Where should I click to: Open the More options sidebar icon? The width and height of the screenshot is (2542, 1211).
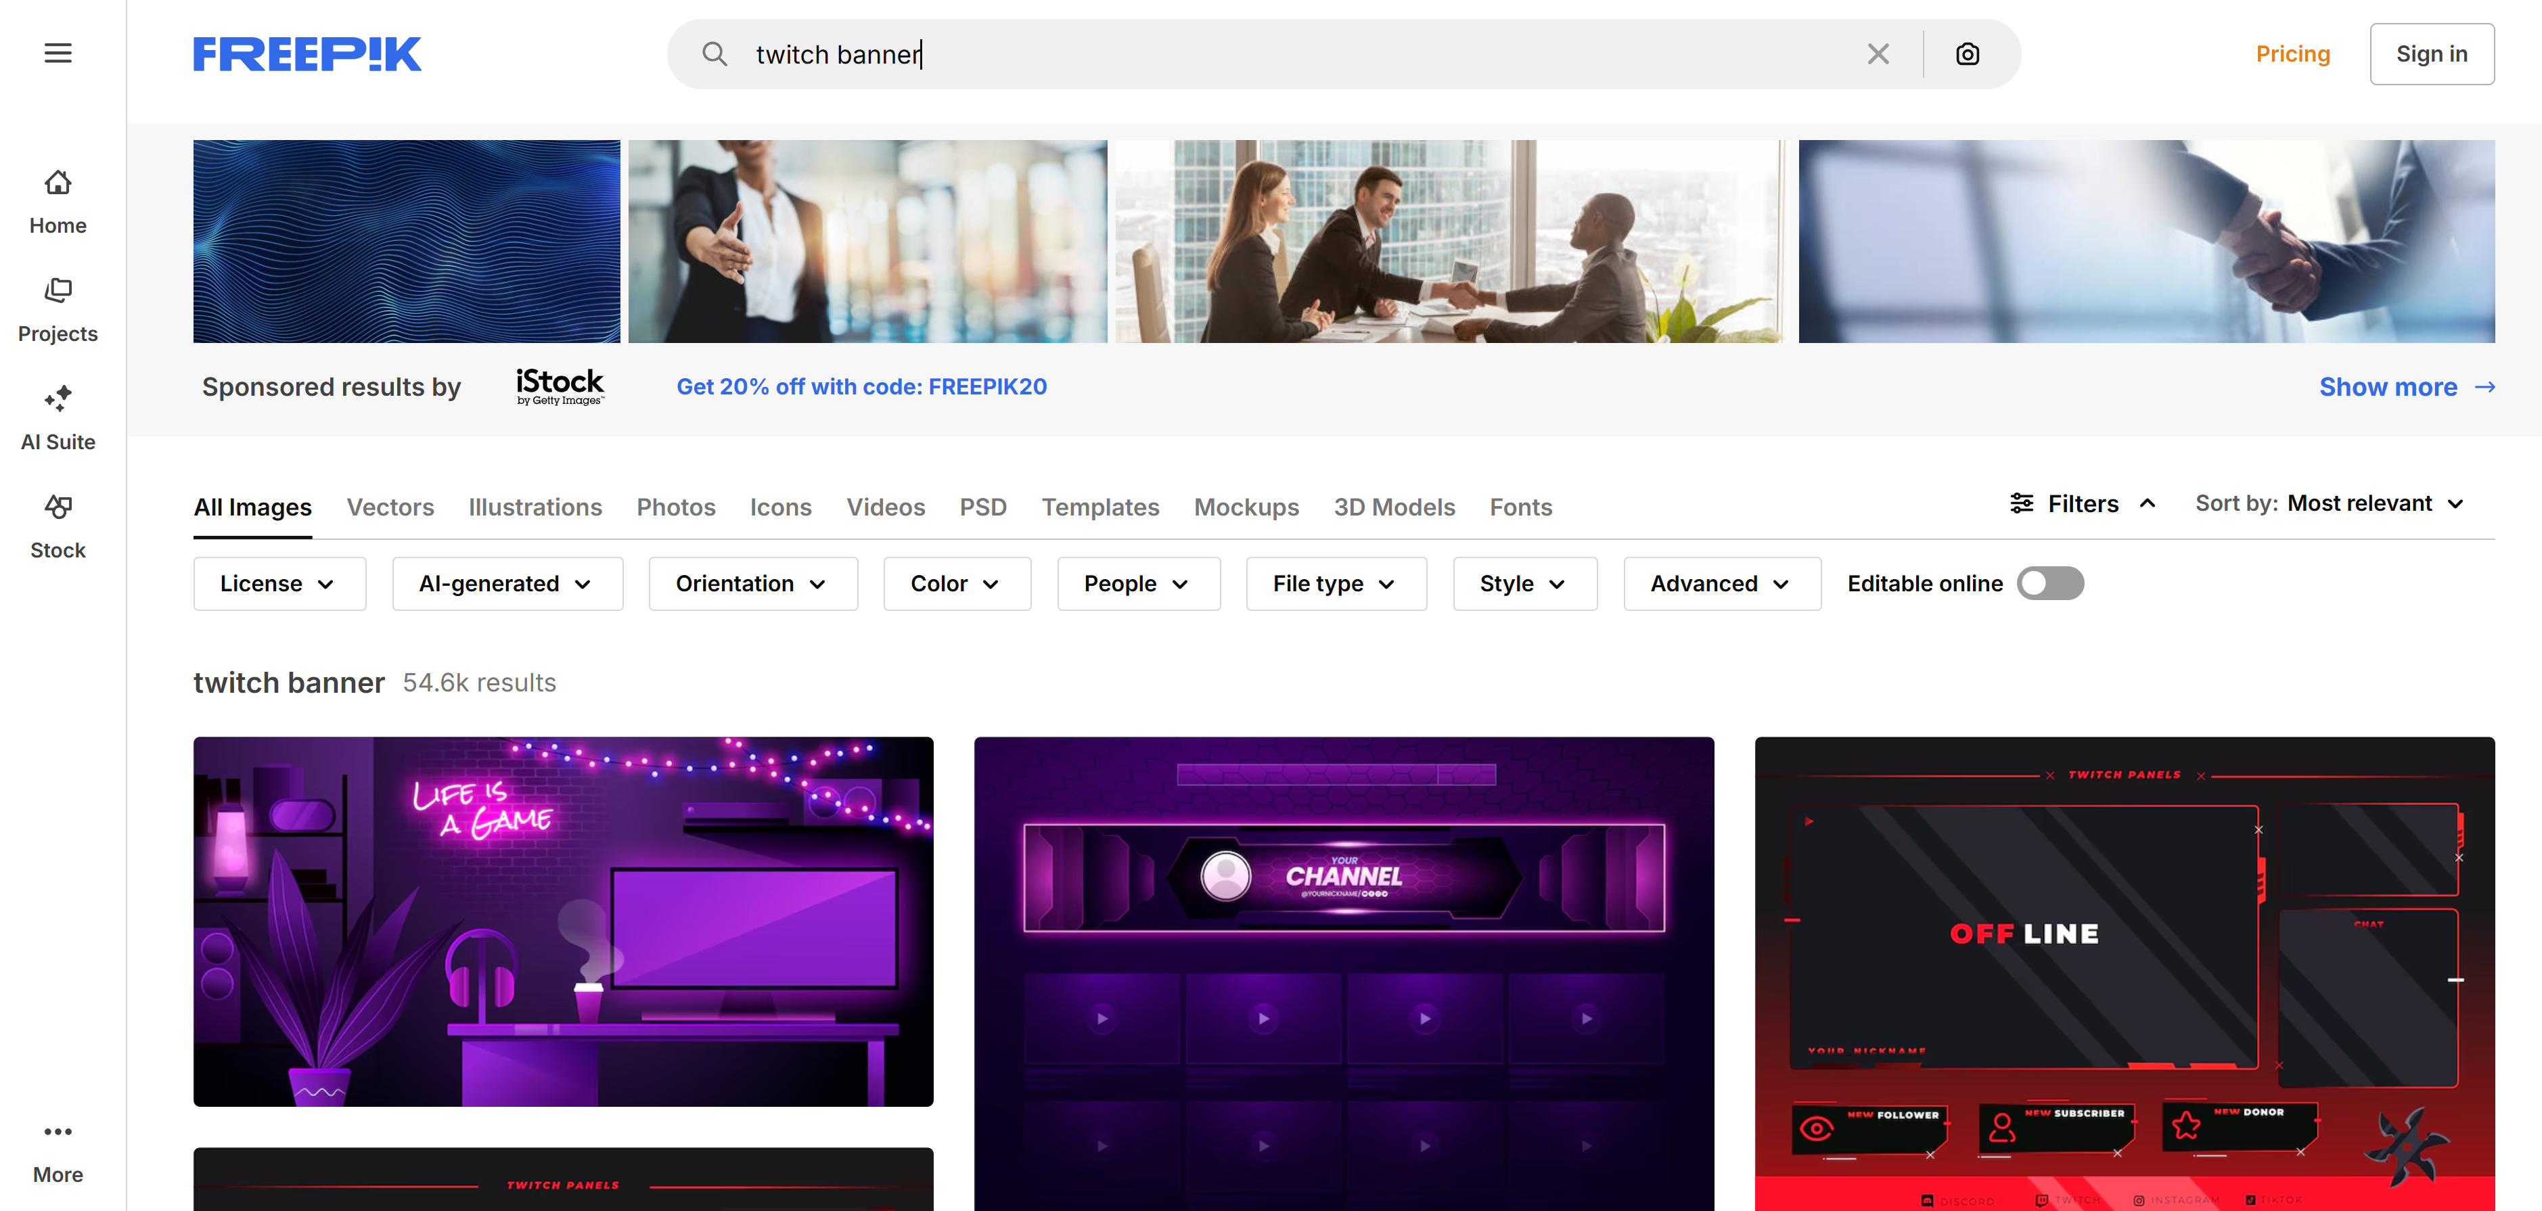pos(58,1131)
